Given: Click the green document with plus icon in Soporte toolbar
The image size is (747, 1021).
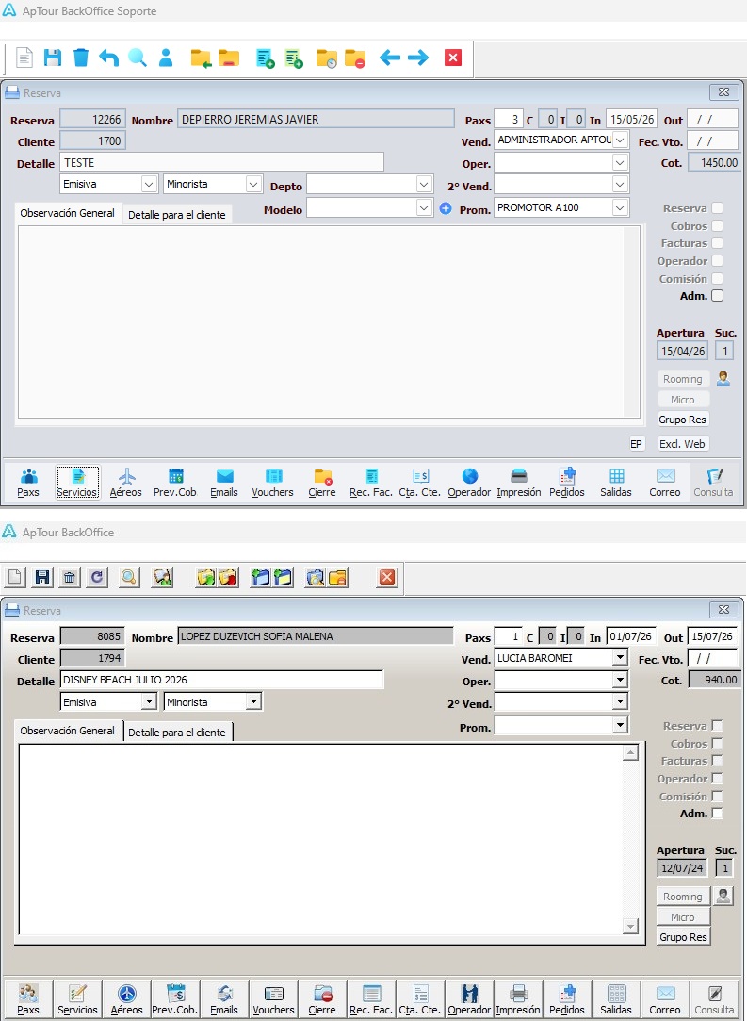Looking at the screenshot, I should (x=294, y=58).
